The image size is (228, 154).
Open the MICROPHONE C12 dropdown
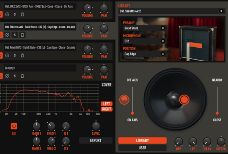coord(145,41)
